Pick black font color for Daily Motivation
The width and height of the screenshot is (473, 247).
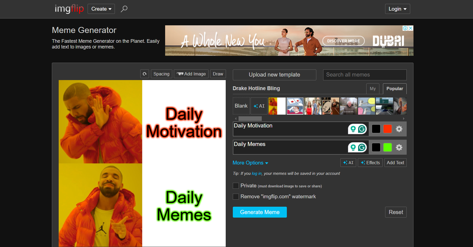click(376, 129)
